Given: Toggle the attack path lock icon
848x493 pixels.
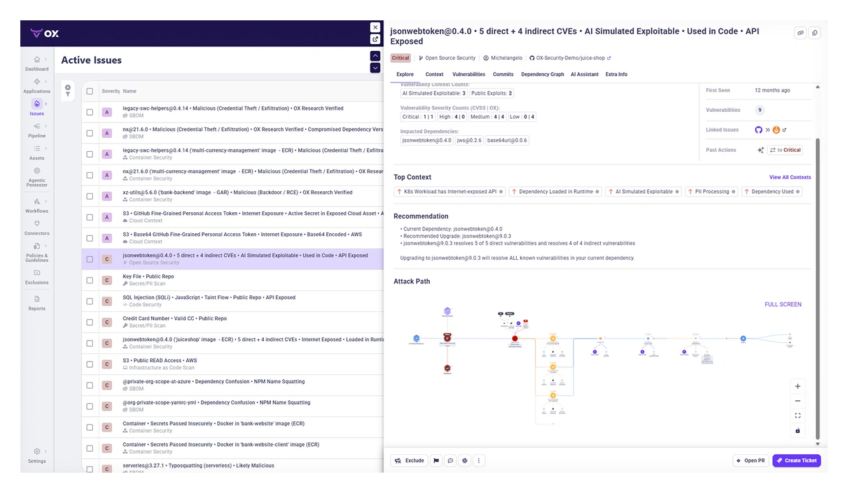Looking at the screenshot, I should 798,431.
